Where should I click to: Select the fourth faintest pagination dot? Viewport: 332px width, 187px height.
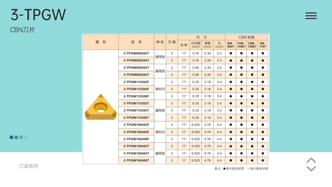(26, 137)
